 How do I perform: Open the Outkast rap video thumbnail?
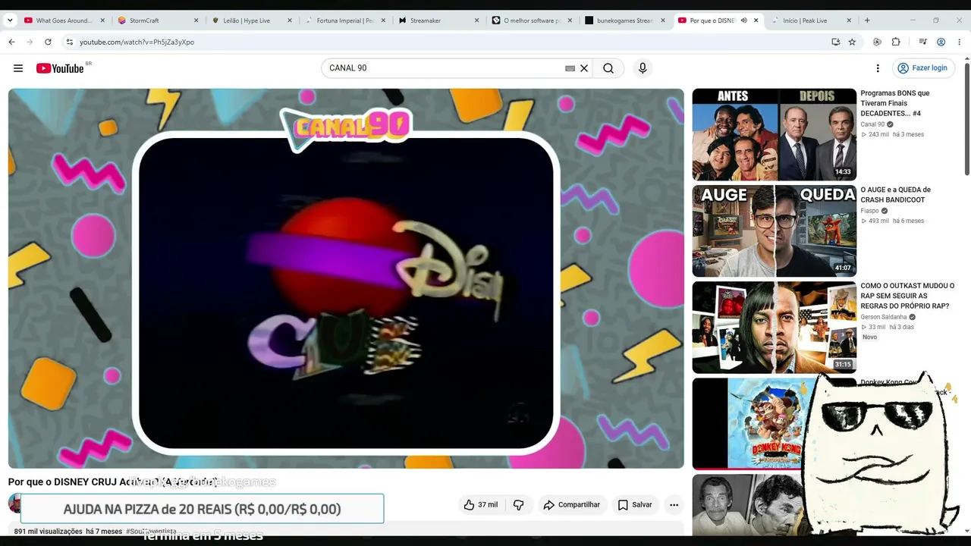(775, 328)
